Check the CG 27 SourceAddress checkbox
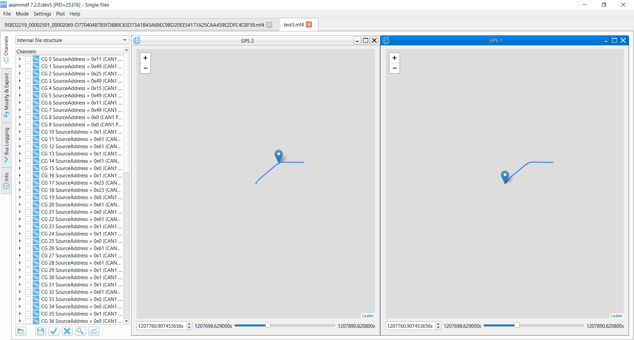The height and width of the screenshot is (340, 634). point(28,255)
